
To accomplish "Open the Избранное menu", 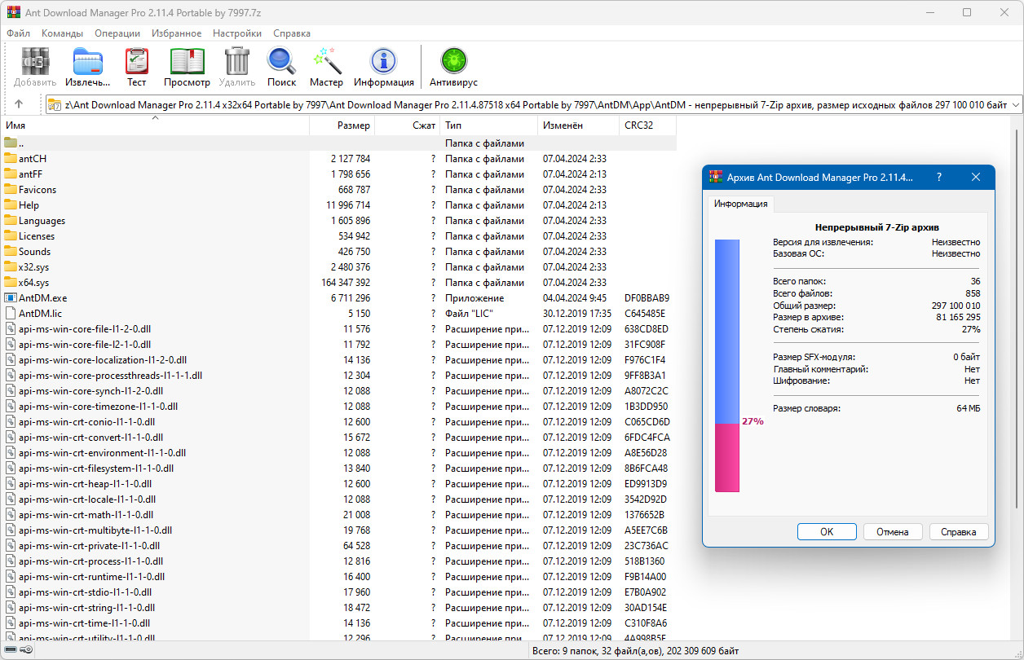I will [176, 33].
